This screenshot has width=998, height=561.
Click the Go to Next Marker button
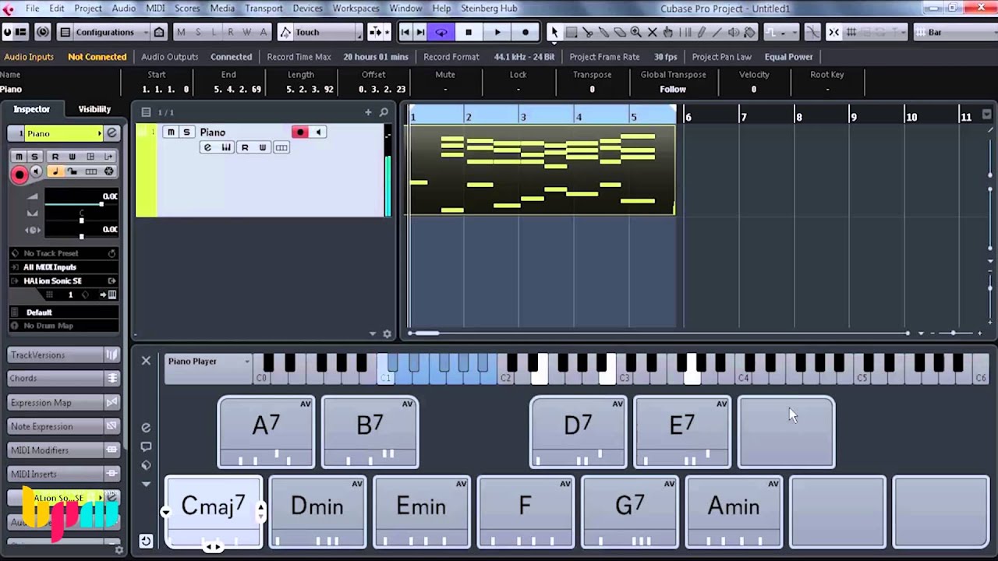pyautogui.click(x=421, y=32)
